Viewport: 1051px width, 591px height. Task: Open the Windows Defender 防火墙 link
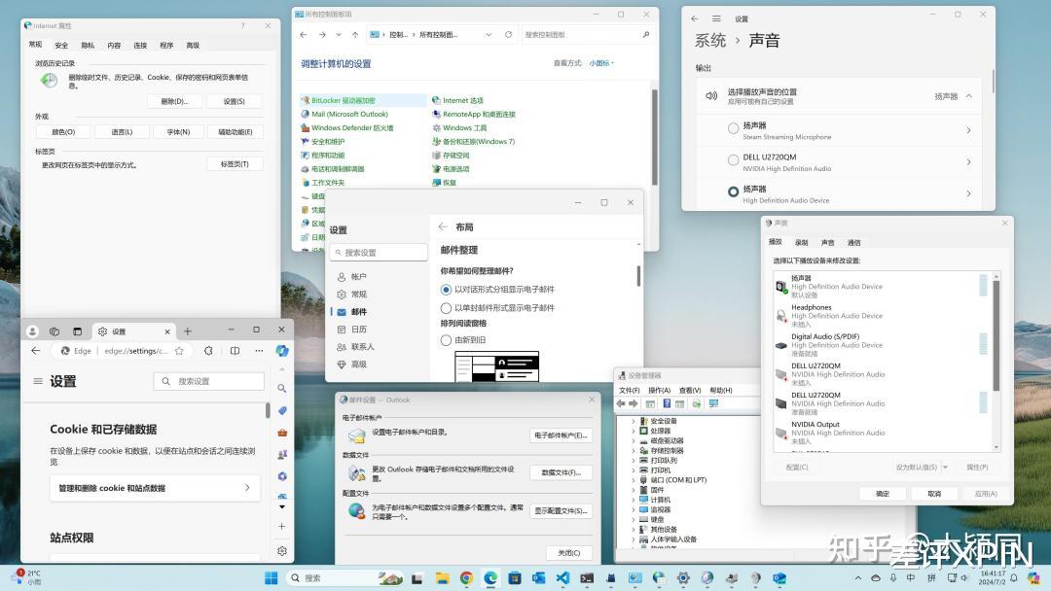pos(352,128)
